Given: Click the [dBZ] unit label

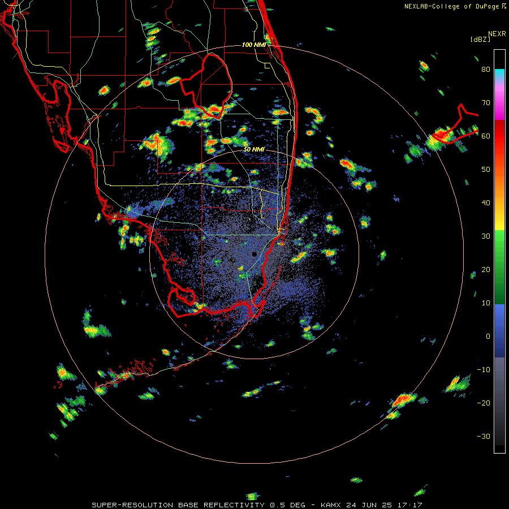Looking at the screenshot, I should tap(480, 39).
